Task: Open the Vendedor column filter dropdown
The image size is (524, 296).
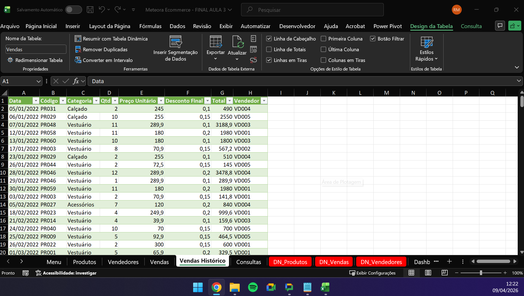Action: click(264, 101)
